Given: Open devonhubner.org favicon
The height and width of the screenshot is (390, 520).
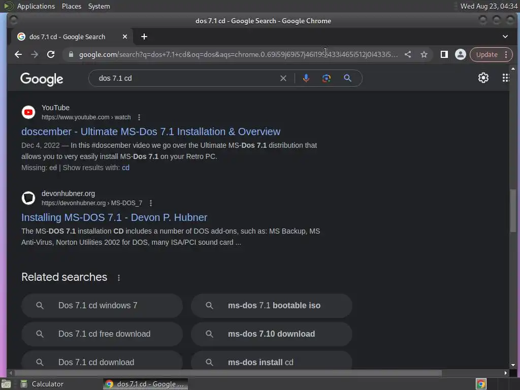Looking at the screenshot, I should click(28, 198).
